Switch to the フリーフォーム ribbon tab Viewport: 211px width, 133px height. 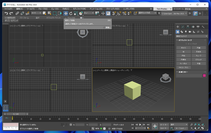pos(24,18)
